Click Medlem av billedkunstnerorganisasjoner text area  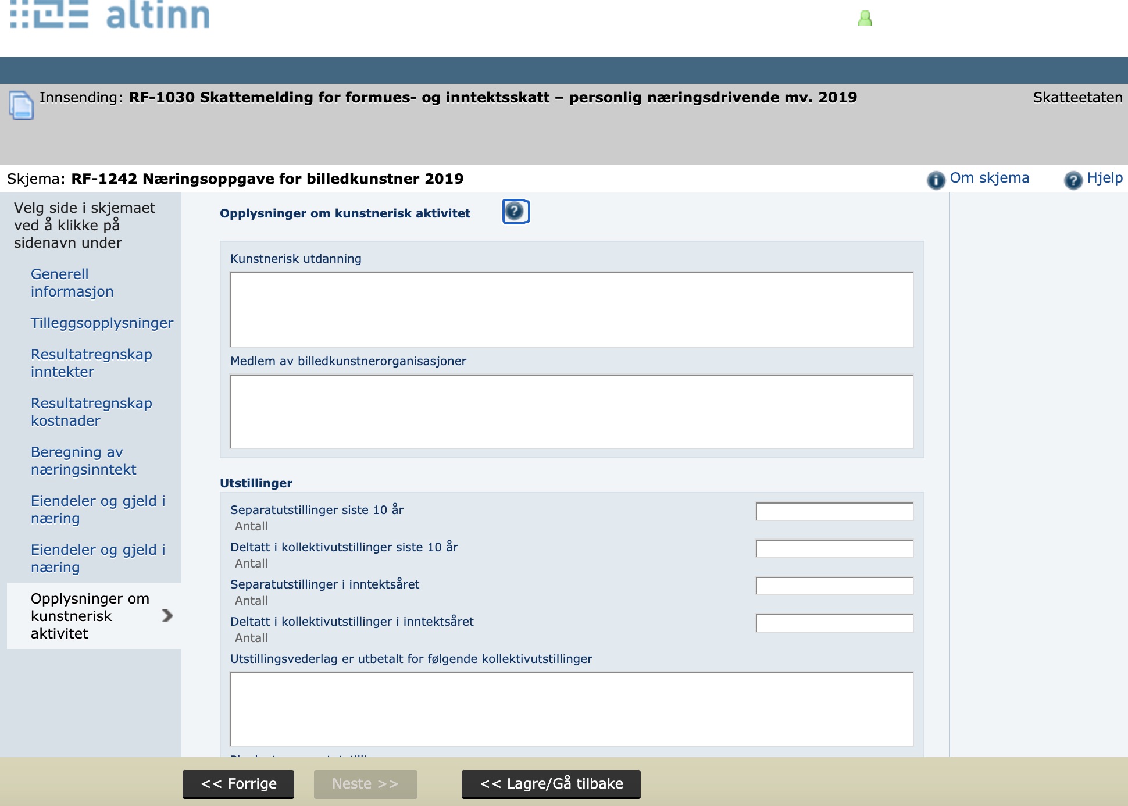pyautogui.click(x=572, y=411)
